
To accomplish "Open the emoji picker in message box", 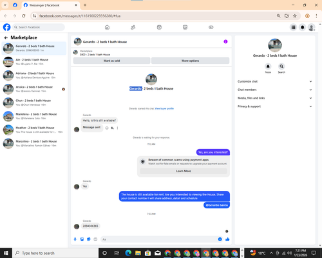I will [220, 239].
